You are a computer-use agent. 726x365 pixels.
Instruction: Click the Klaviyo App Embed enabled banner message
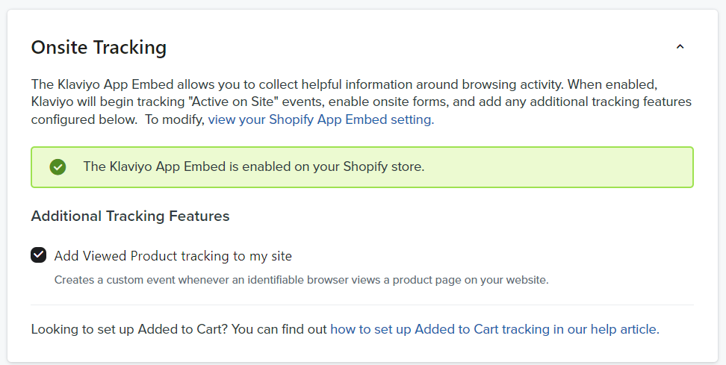254,166
